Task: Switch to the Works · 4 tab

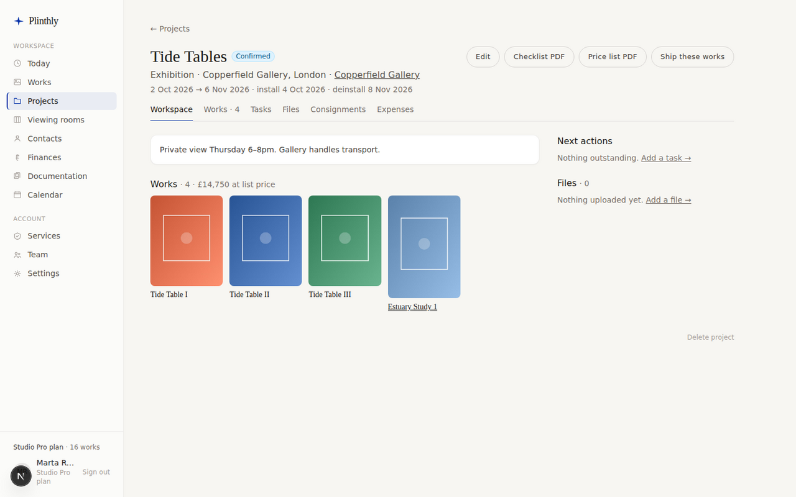Action: pyautogui.click(x=221, y=109)
